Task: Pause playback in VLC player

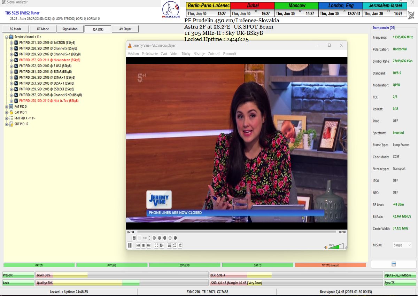Action: pos(130,246)
